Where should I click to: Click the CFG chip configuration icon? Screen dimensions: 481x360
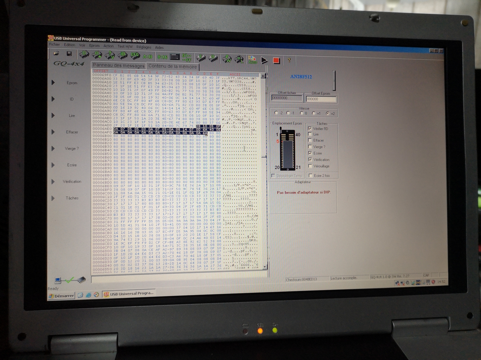click(135, 55)
